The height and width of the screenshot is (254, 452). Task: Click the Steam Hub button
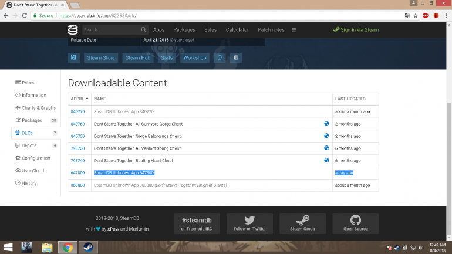(138, 57)
